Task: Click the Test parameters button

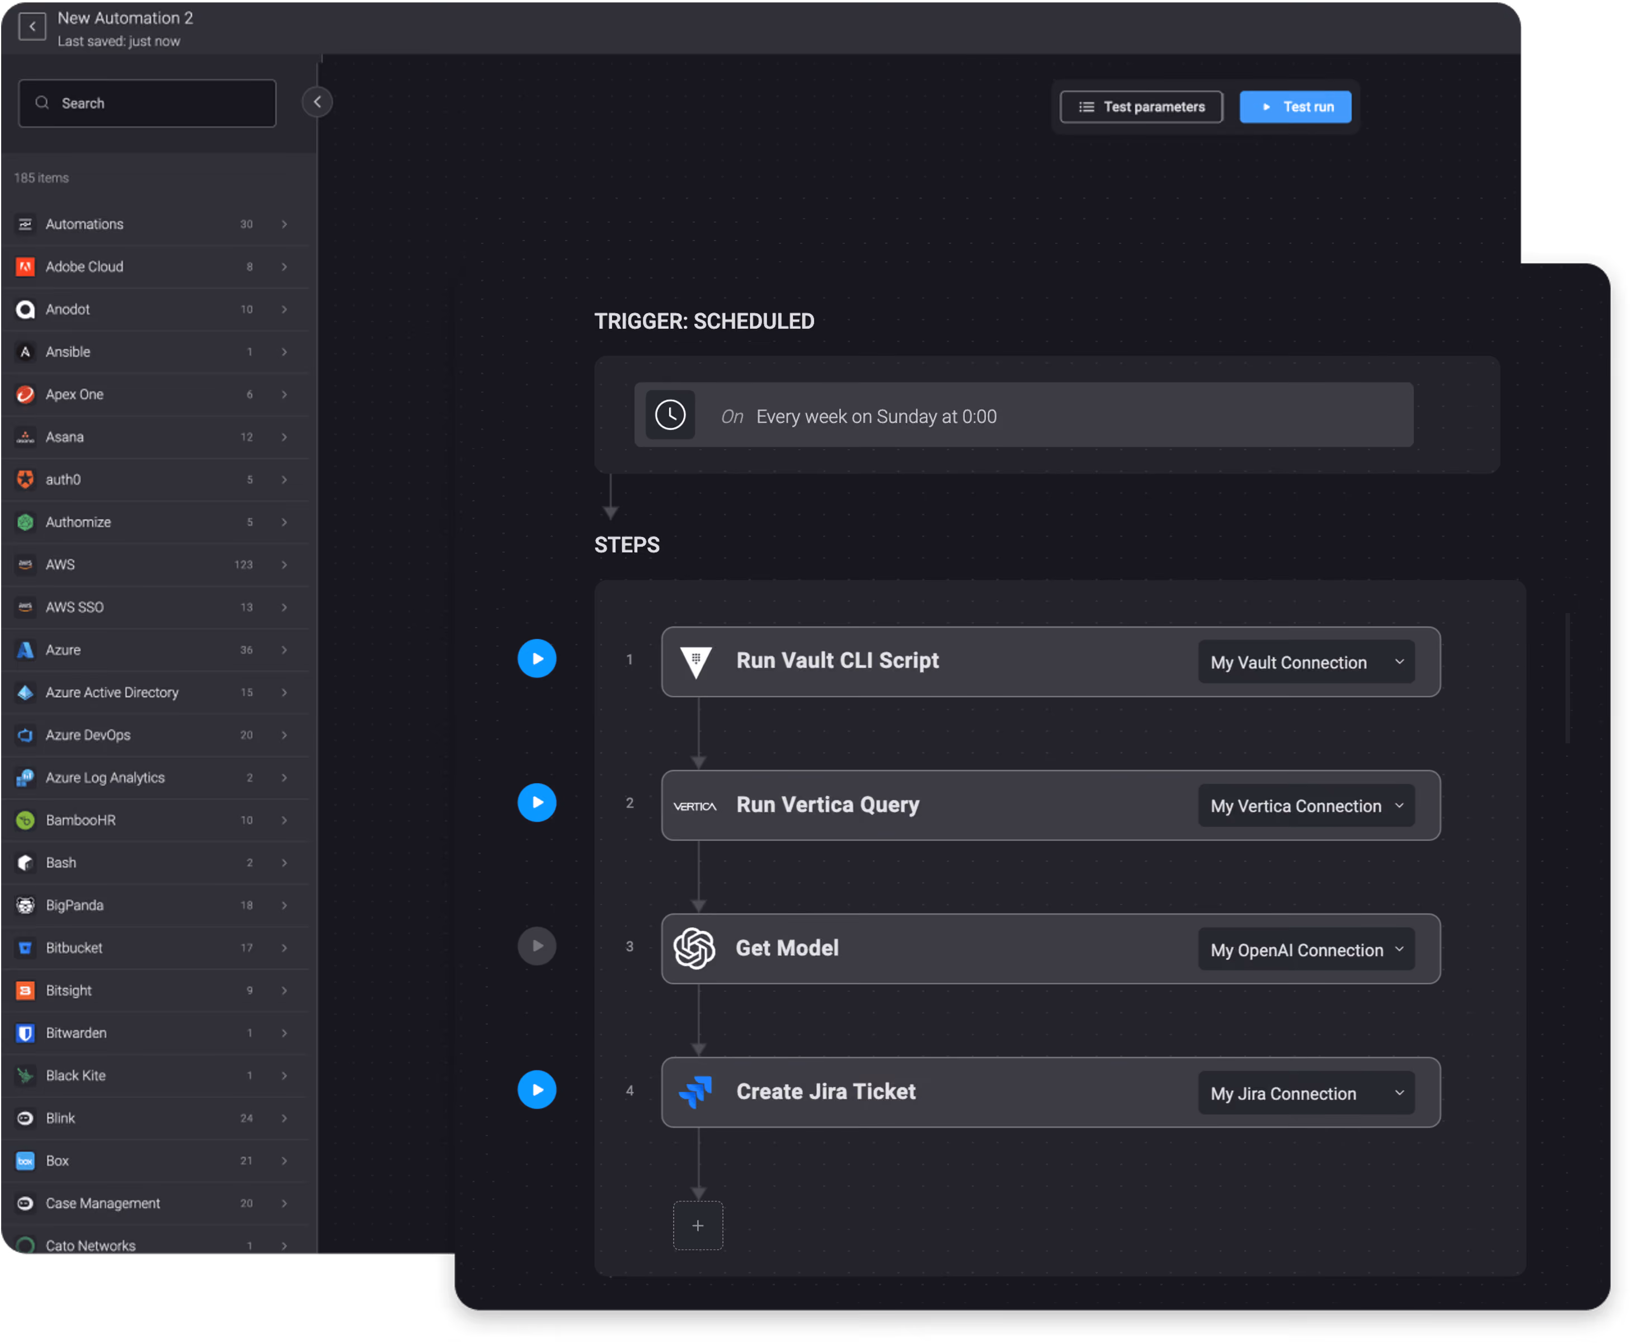Action: (x=1141, y=107)
